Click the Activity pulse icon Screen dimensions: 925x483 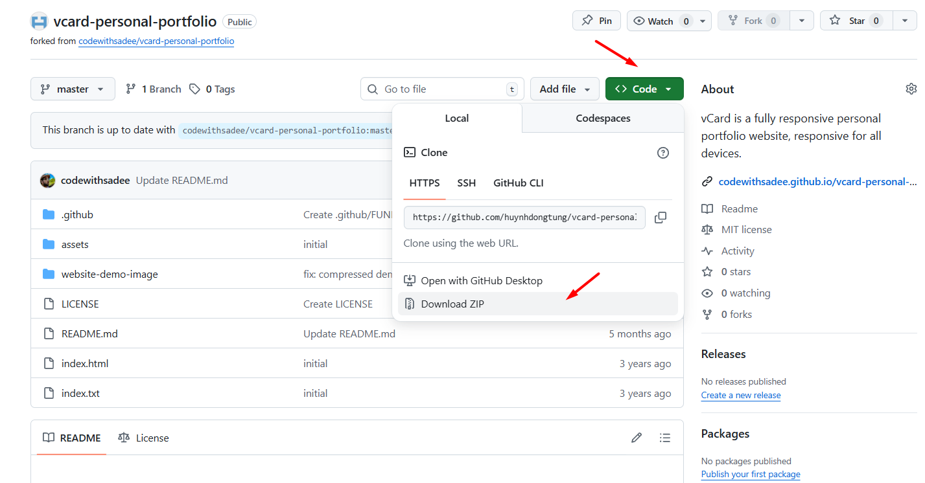(708, 251)
